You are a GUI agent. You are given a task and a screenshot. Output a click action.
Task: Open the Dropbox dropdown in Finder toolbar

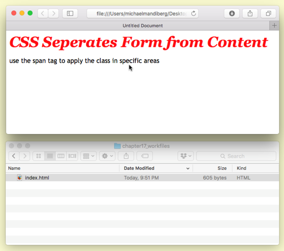186,156
